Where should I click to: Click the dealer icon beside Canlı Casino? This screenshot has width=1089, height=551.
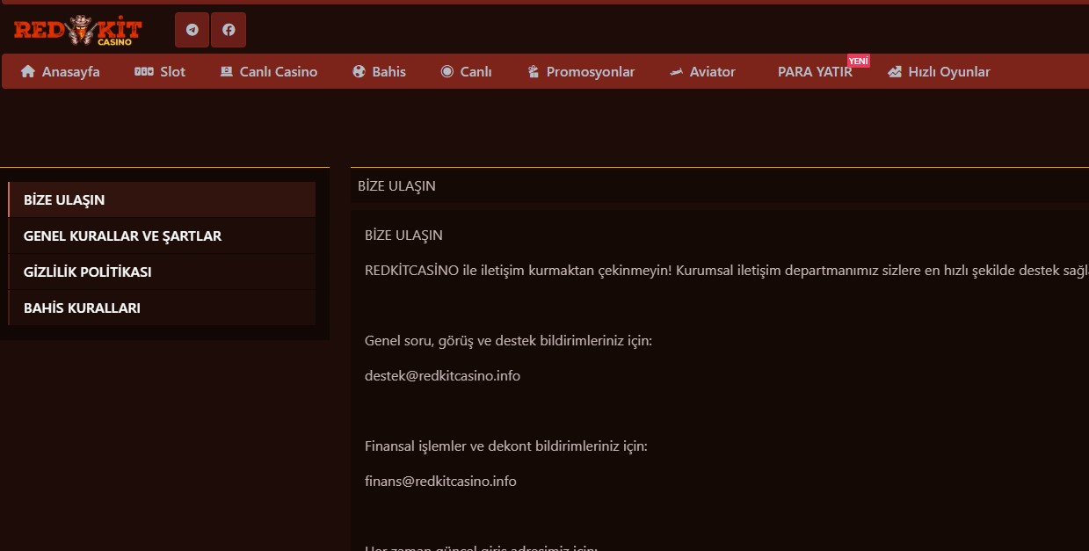pyautogui.click(x=227, y=72)
